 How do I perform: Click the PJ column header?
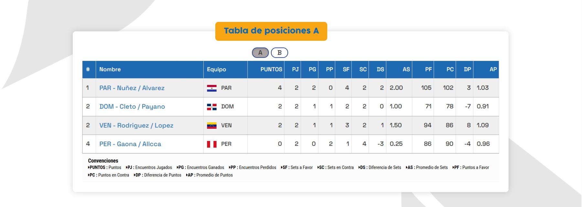295,70
